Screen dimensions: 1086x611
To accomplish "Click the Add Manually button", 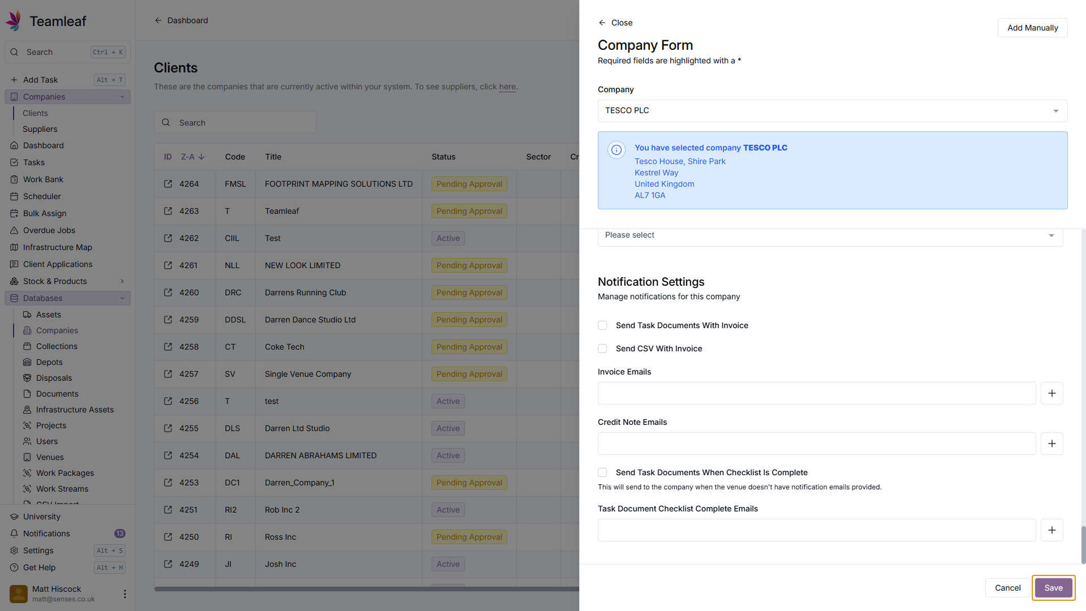I will (1032, 28).
